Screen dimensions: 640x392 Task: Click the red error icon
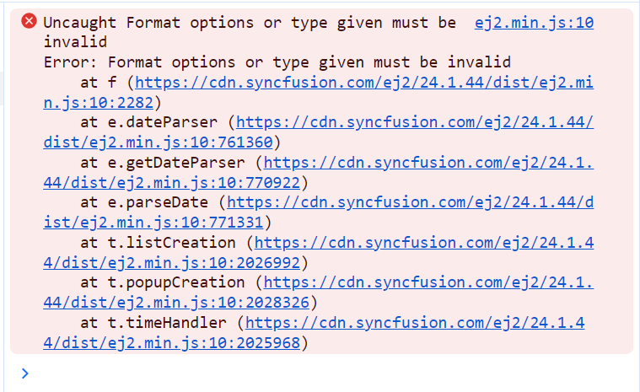pos(30,22)
